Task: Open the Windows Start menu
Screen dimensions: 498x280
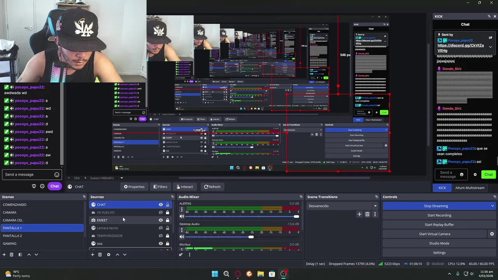Action: [215, 274]
